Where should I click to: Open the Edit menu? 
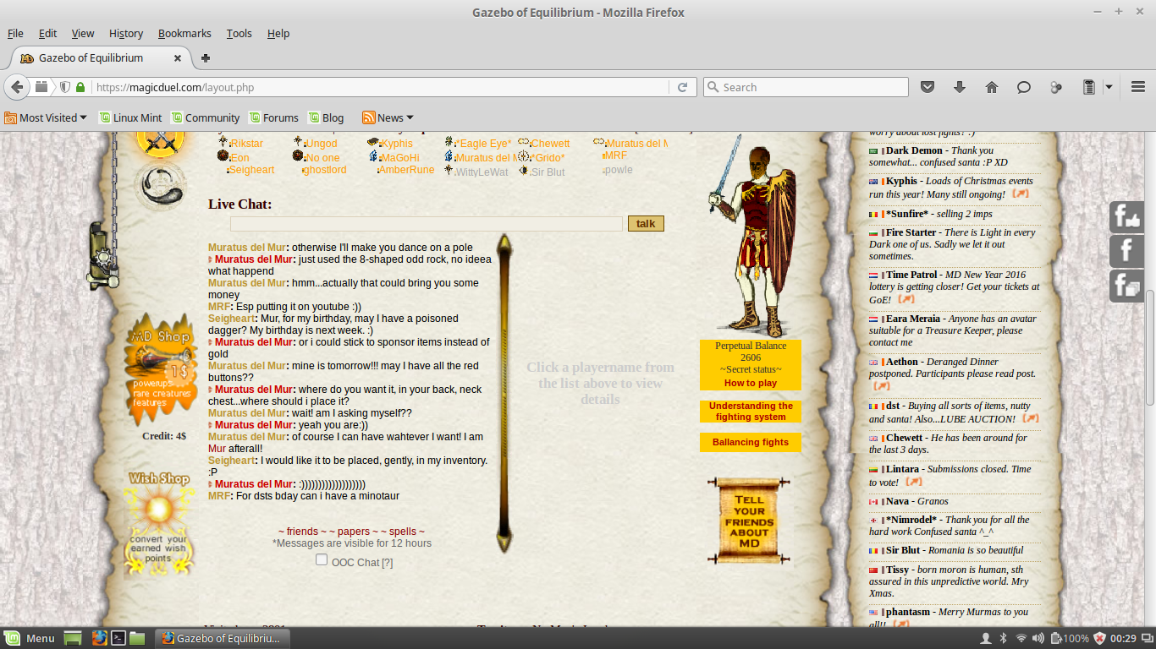pos(47,33)
